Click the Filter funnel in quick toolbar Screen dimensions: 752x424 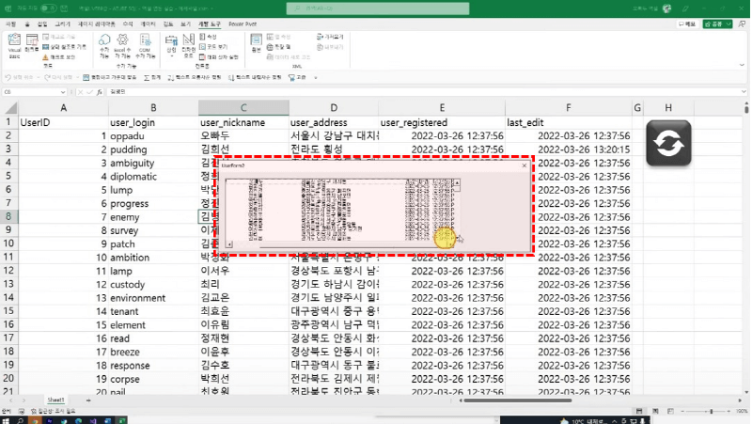click(297, 77)
